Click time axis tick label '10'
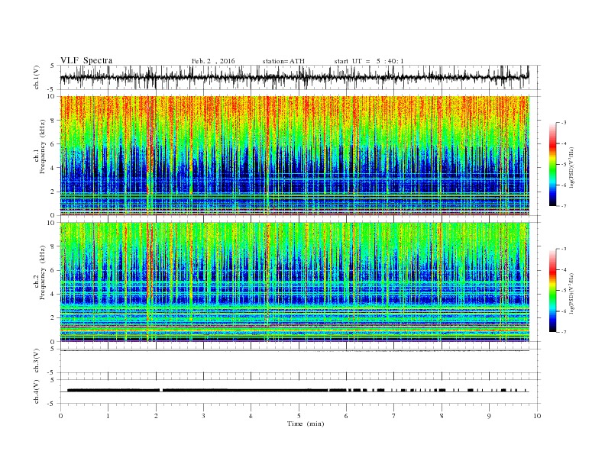The height and width of the screenshot is (467, 605). point(537,416)
